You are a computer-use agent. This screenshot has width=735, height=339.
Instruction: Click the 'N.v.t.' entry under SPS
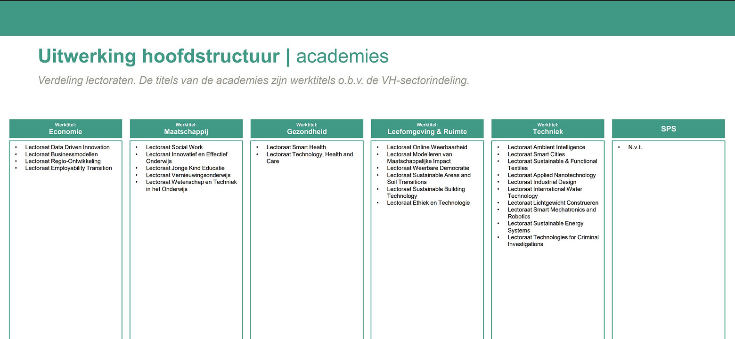click(635, 147)
